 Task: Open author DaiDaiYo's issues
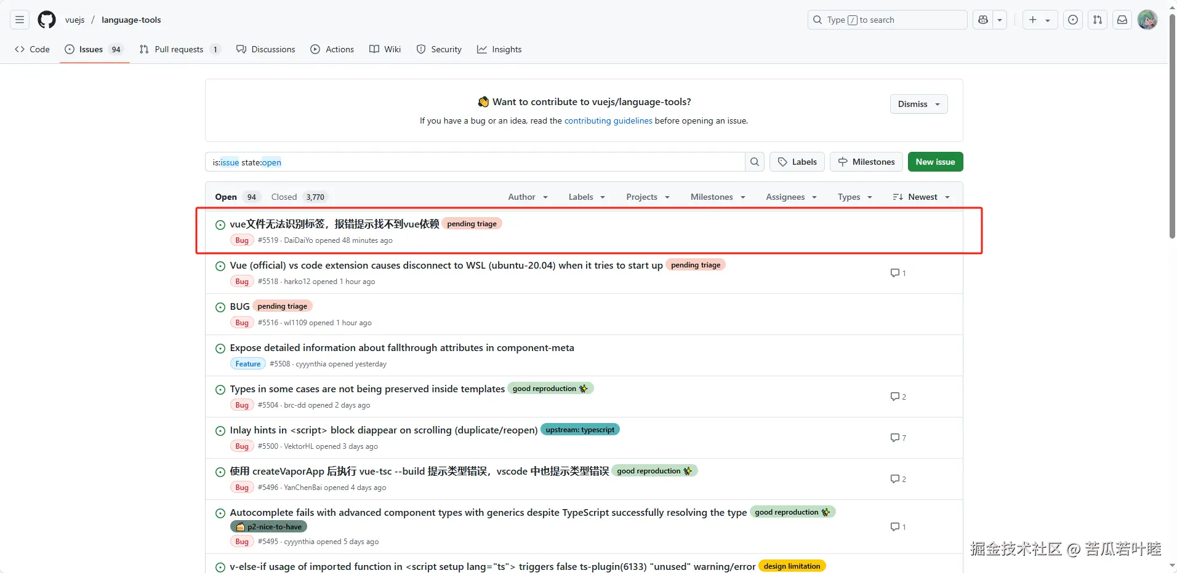point(299,240)
